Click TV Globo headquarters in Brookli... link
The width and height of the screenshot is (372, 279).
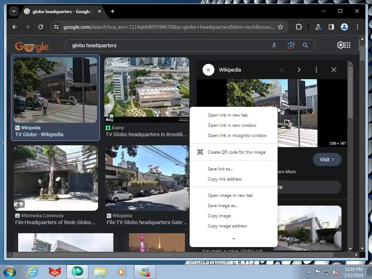(146, 134)
